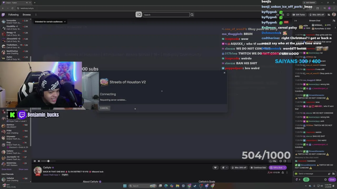Click the heart follow button
This screenshot has height=189, width=337.
pyautogui.click(x=215, y=167)
